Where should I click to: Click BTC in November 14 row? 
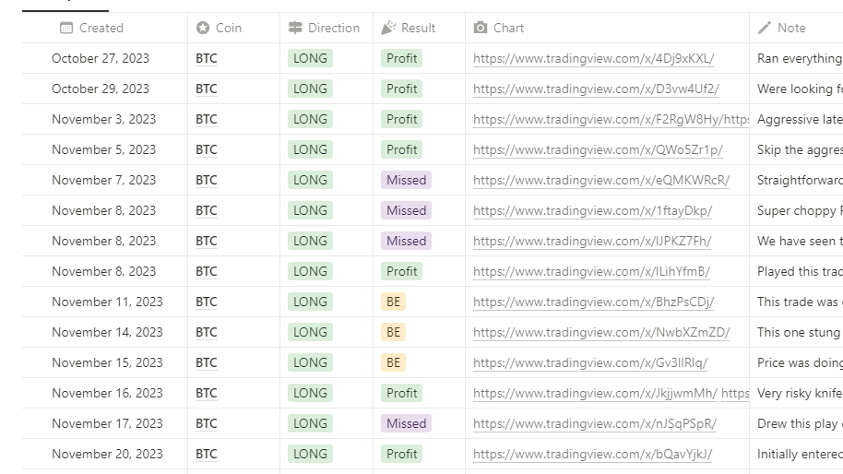[x=207, y=332]
